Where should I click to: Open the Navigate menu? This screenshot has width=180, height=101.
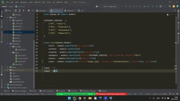pyautogui.click(x=24, y=2)
